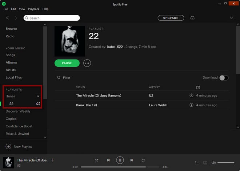The height and width of the screenshot is (171, 240).
Task: Sort by the date added calendar icon
Action: pyautogui.click(x=198, y=87)
